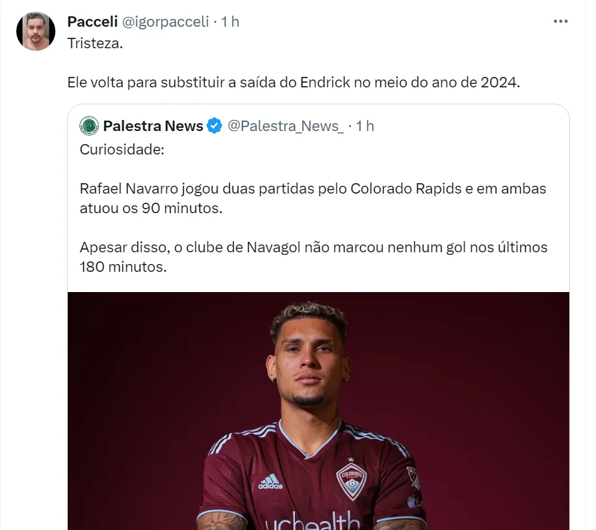This screenshot has height=530, width=596.
Task: Click the Colorado Rapids crest on the jersey
Action: [x=351, y=480]
